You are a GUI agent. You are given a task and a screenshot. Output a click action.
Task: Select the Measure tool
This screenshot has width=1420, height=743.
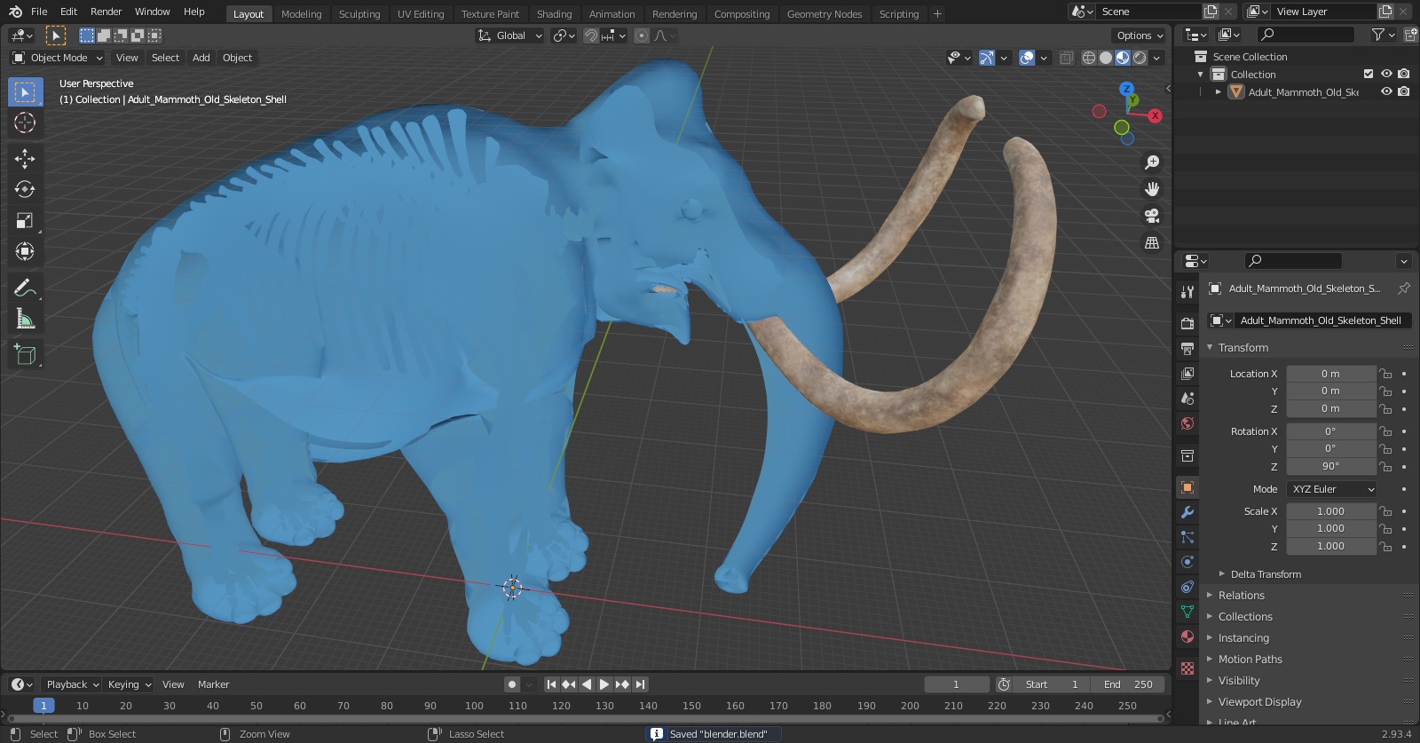click(25, 319)
